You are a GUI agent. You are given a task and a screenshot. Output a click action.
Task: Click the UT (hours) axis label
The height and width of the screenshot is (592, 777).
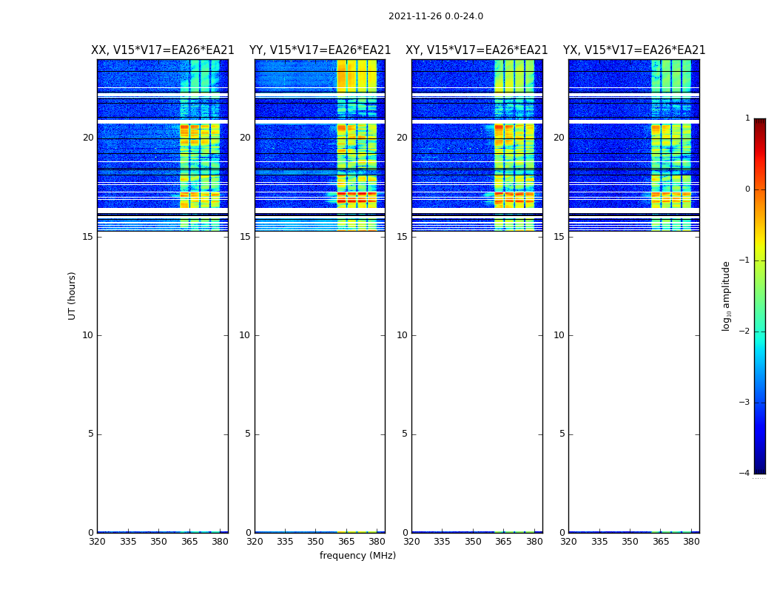72,295
